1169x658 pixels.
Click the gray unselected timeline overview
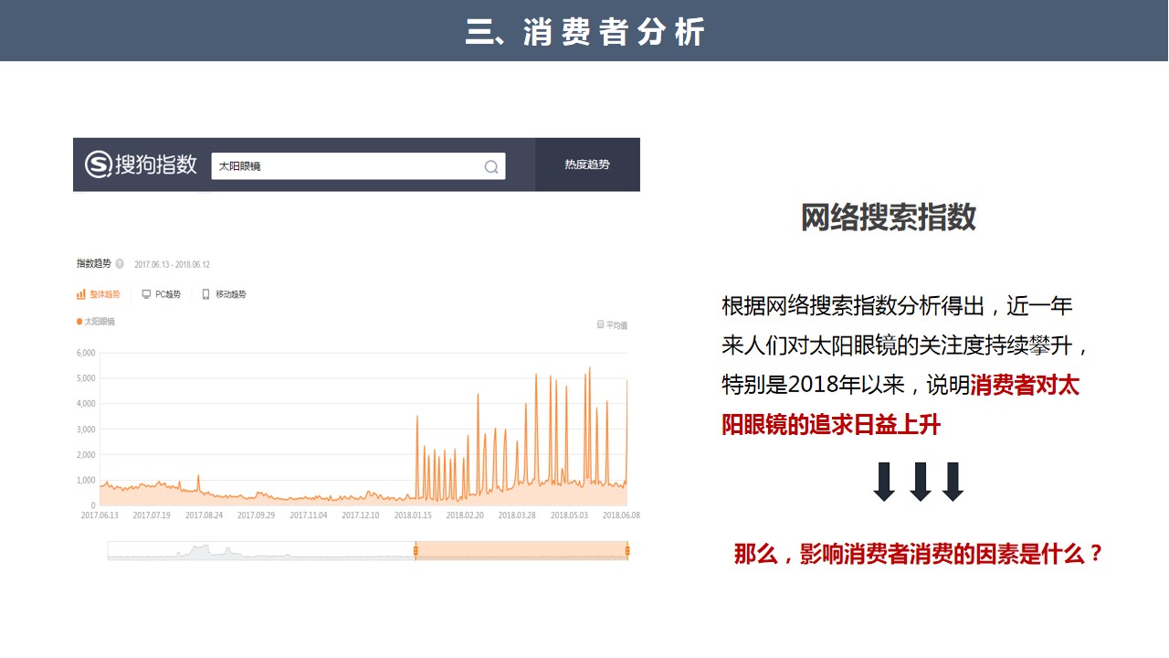tap(261, 550)
